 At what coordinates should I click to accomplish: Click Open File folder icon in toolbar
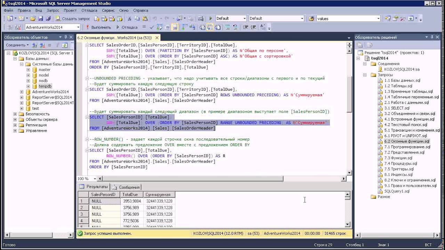33,18
